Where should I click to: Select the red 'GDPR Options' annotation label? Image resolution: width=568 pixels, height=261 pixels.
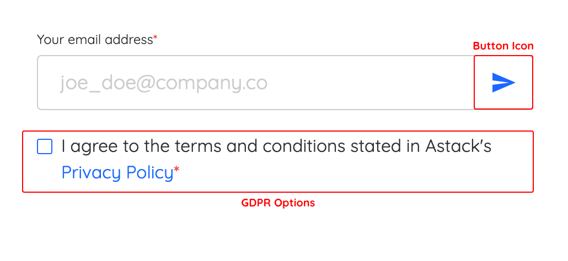278,203
